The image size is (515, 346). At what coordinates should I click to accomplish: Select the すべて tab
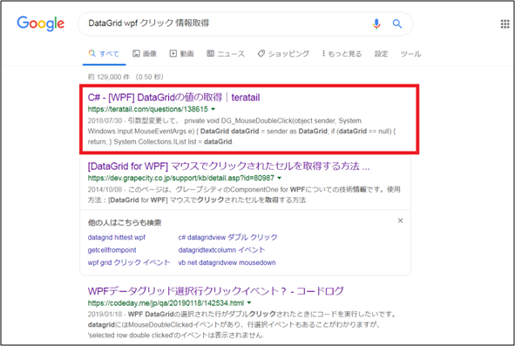pos(104,53)
